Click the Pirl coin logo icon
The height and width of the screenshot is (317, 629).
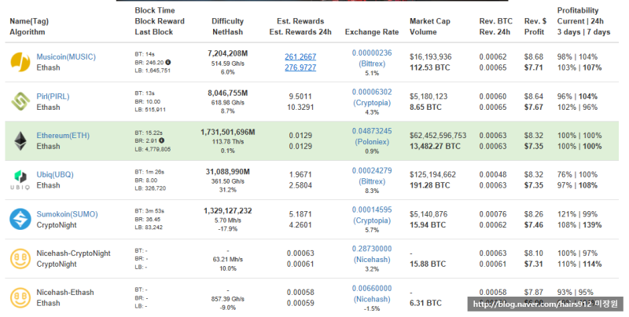(20, 101)
